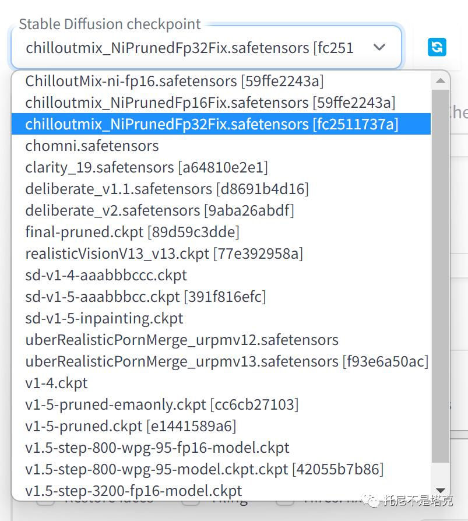Select sd-v1-4-aaabbbccc.ckpt entry
468x521 pixels.
(x=221, y=275)
